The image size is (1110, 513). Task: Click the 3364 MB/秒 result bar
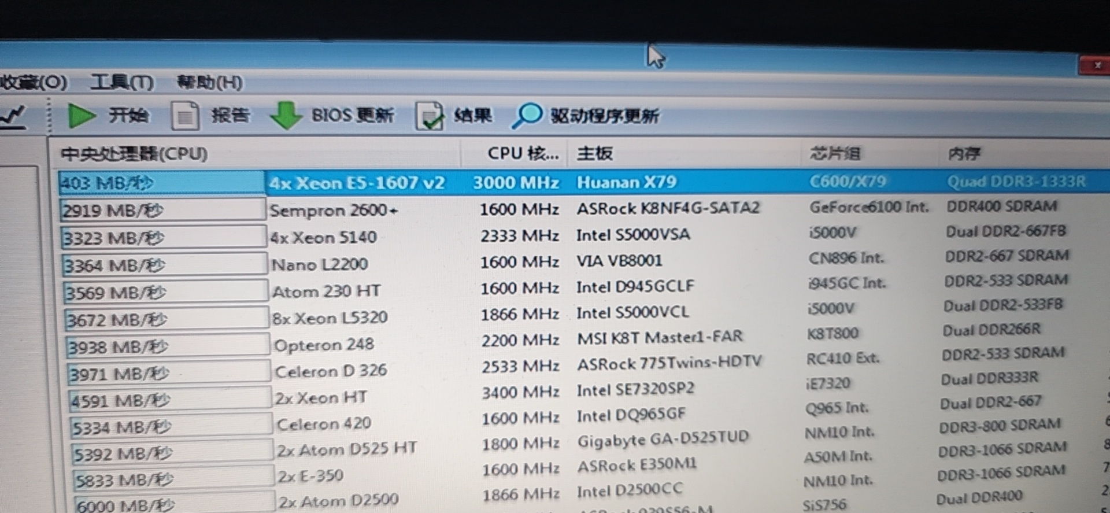click(165, 265)
